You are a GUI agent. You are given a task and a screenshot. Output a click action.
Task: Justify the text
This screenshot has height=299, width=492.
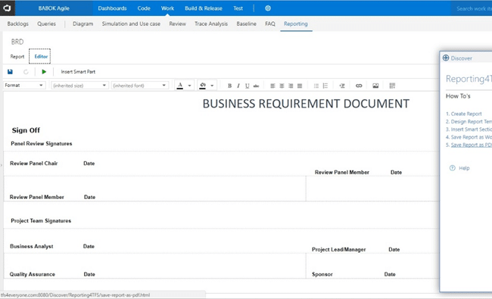(300, 86)
